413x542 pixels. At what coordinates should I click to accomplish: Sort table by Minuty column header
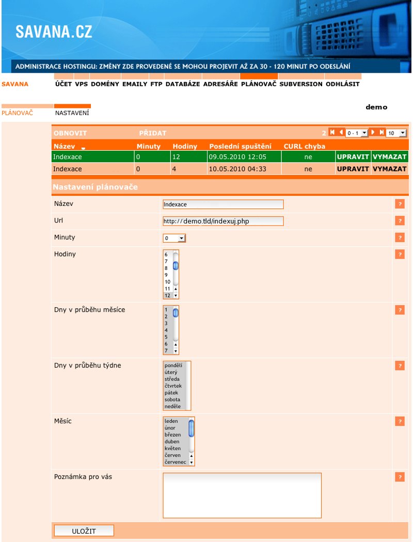tap(149, 146)
